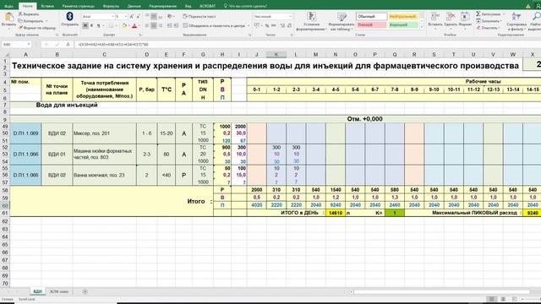541x304 pixels.
Task: Click the Вставить cells icon
Action: pyautogui.click(x=434, y=16)
